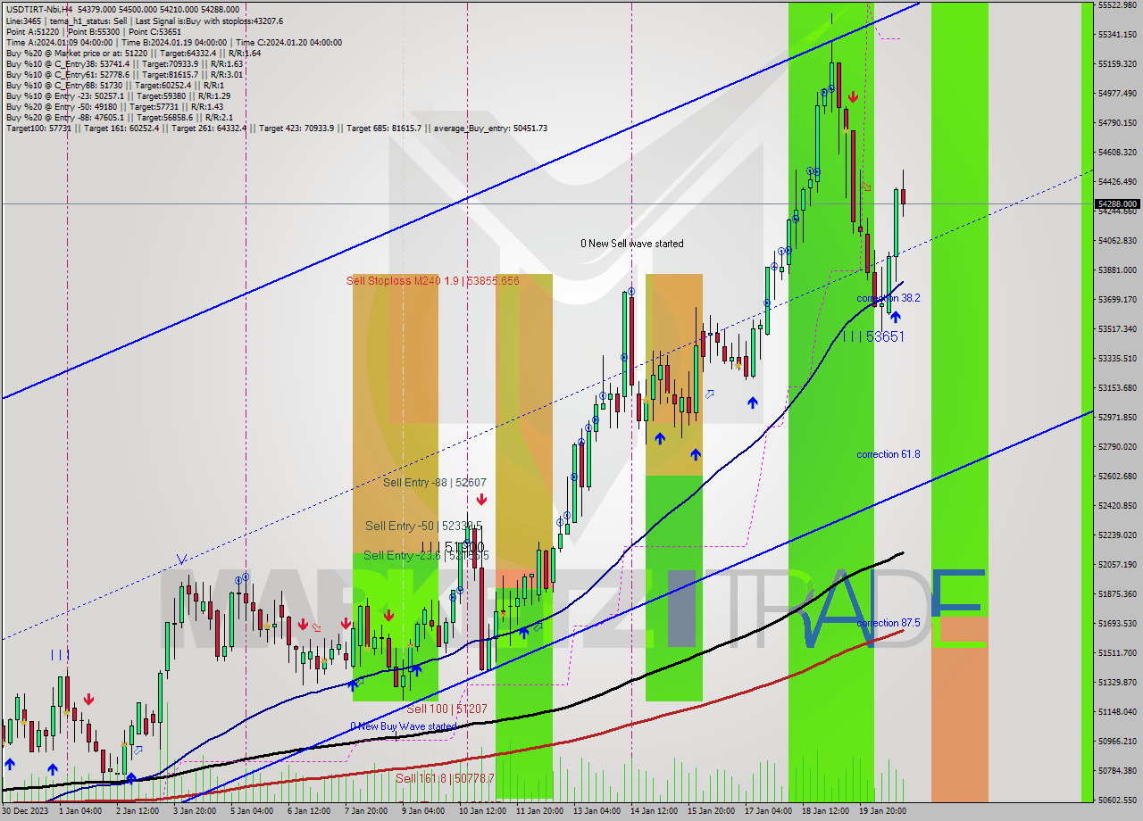Click the '| | | 53651' point label
The image size is (1143, 821).
click(x=872, y=336)
